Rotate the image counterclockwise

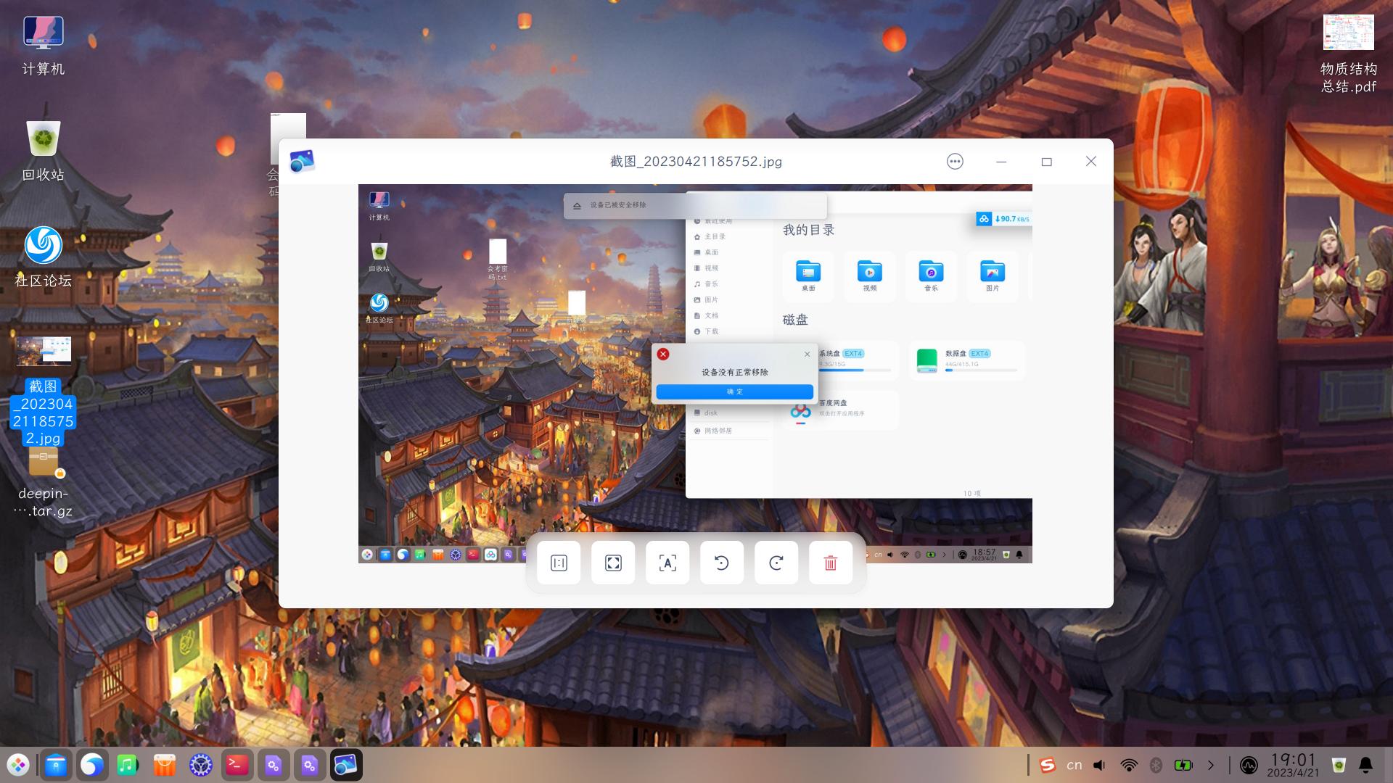point(722,563)
